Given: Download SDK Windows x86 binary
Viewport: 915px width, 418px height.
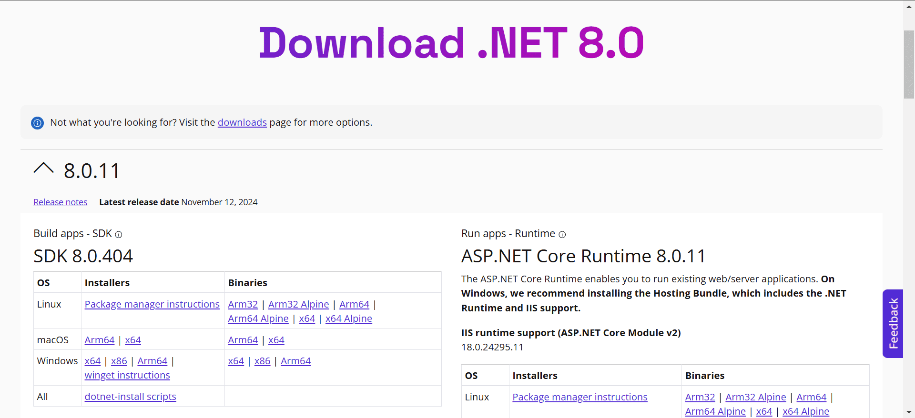Looking at the screenshot, I should tap(263, 361).
